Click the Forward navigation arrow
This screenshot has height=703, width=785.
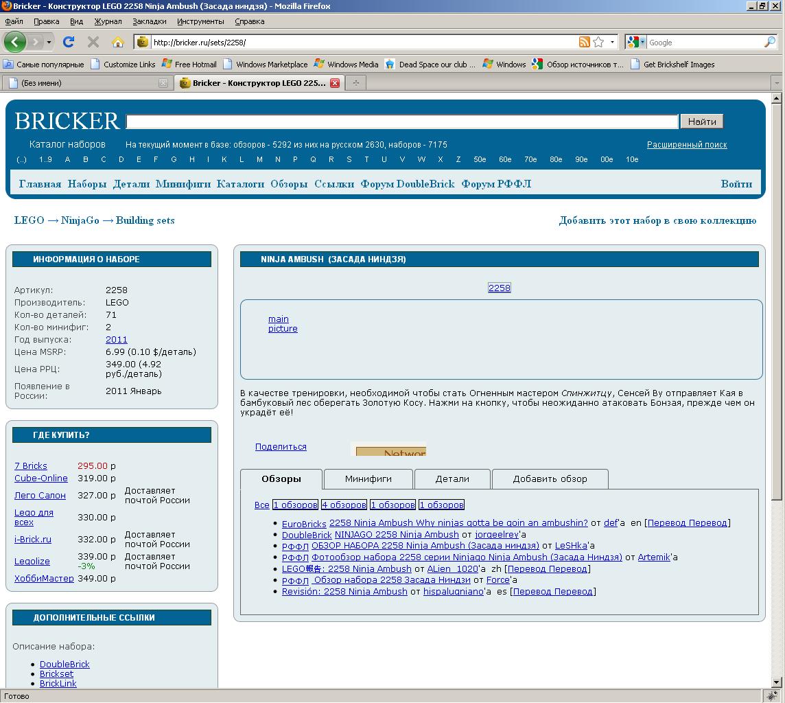35,42
